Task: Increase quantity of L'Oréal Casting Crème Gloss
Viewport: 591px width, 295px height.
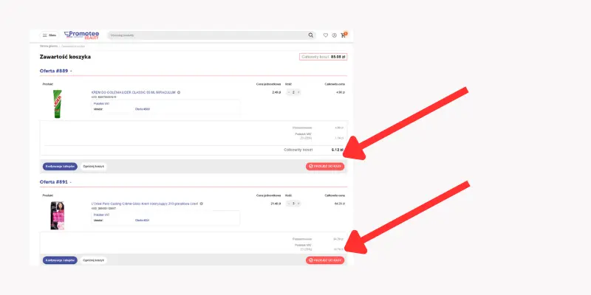Action: pos(298,203)
